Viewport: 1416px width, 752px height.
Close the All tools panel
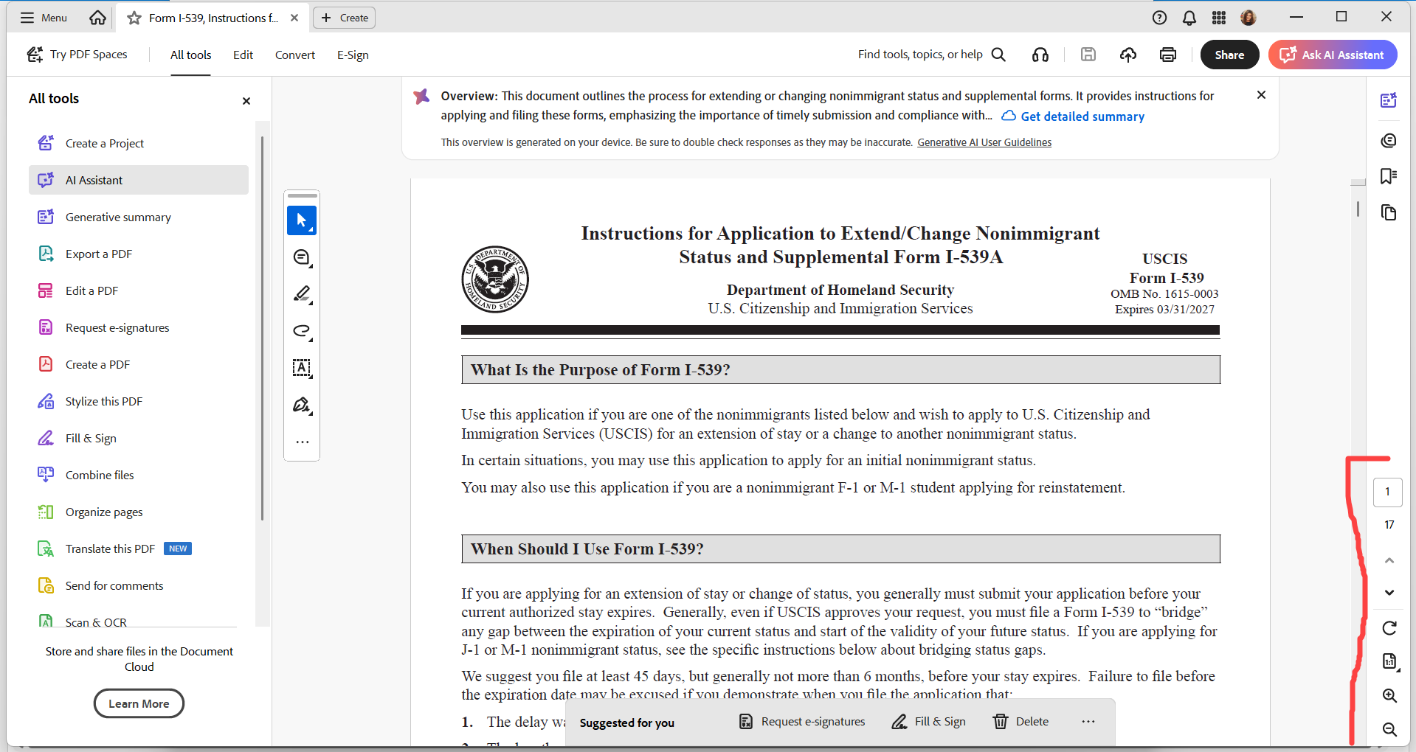(x=246, y=100)
